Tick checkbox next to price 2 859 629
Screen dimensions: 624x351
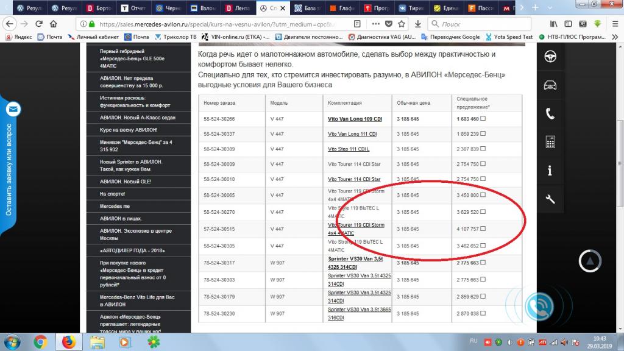(x=483, y=296)
